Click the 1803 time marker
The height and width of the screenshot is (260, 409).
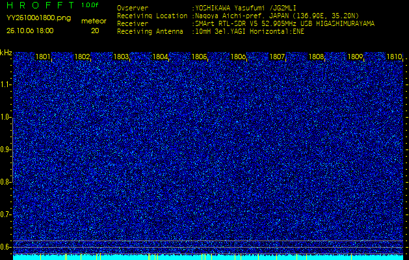tap(121, 57)
